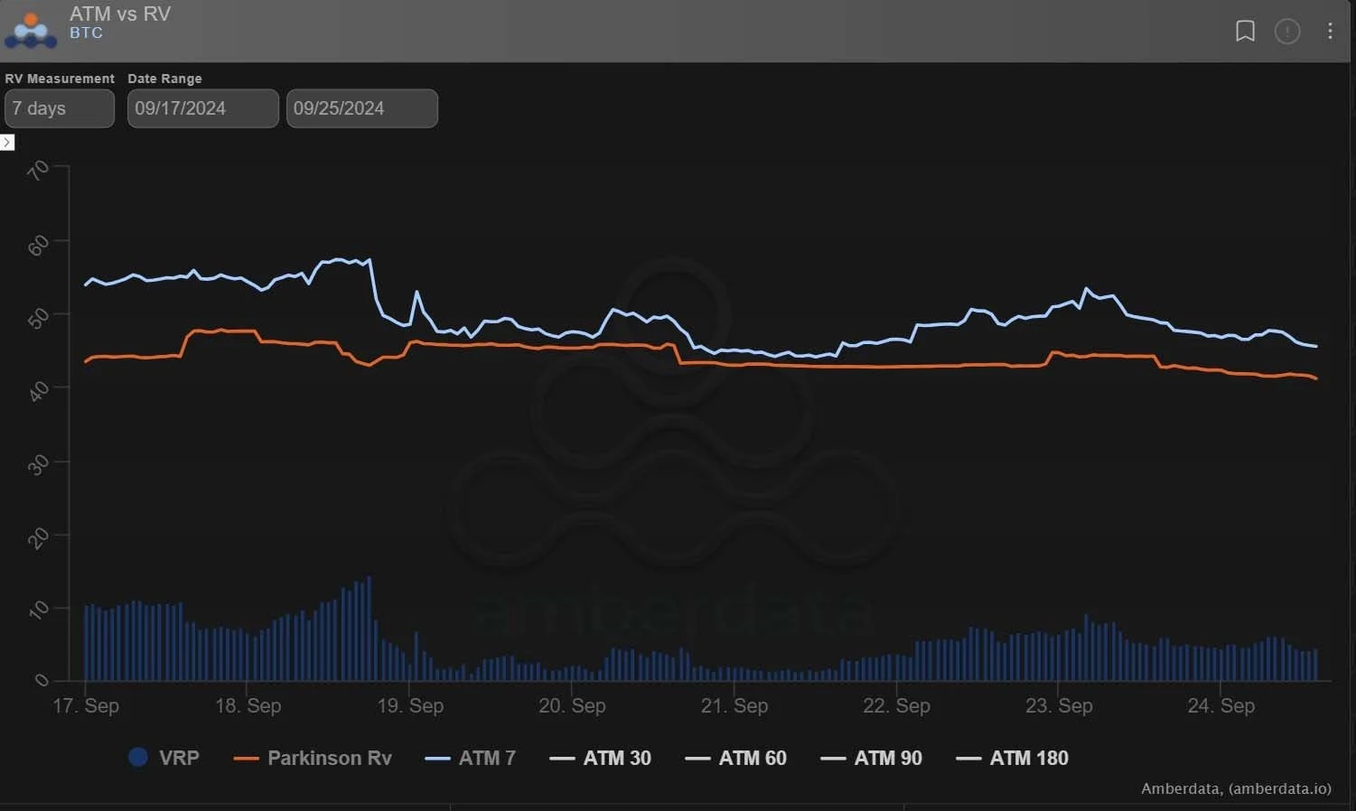Click the 22. Sep axis label

click(896, 705)
